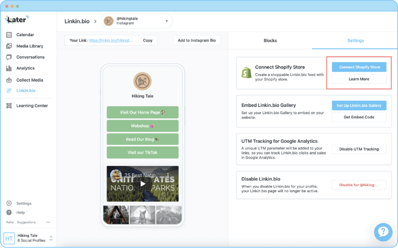Click the Webshop preview button

[143, 126]
